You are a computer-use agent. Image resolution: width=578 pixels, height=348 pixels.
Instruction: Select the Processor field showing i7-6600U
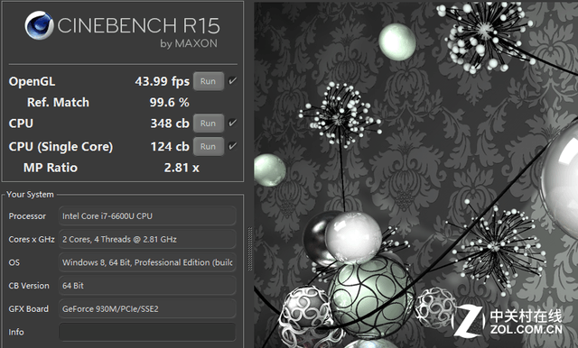pyautogui.click(x=147, y=216)
